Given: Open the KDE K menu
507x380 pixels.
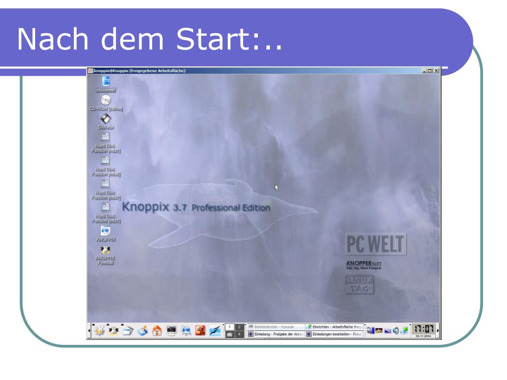Looking at the screenshot, I should coord(99,331).
